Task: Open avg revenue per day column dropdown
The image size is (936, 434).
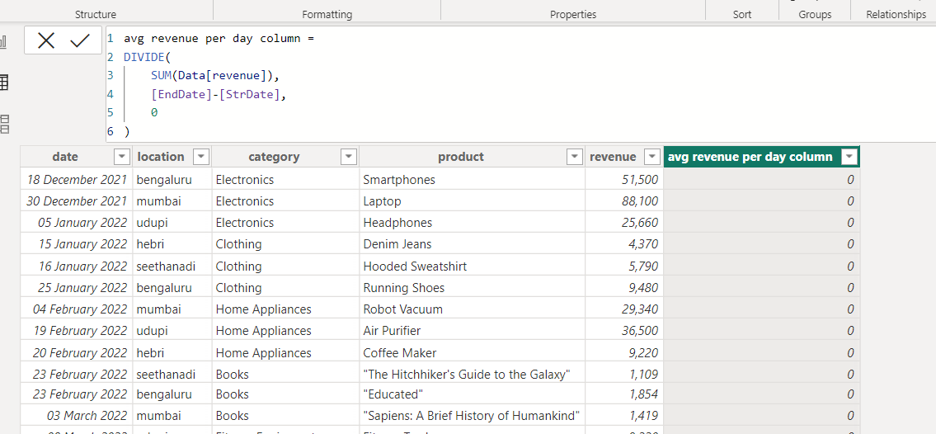Action: [x=849, y=157]
